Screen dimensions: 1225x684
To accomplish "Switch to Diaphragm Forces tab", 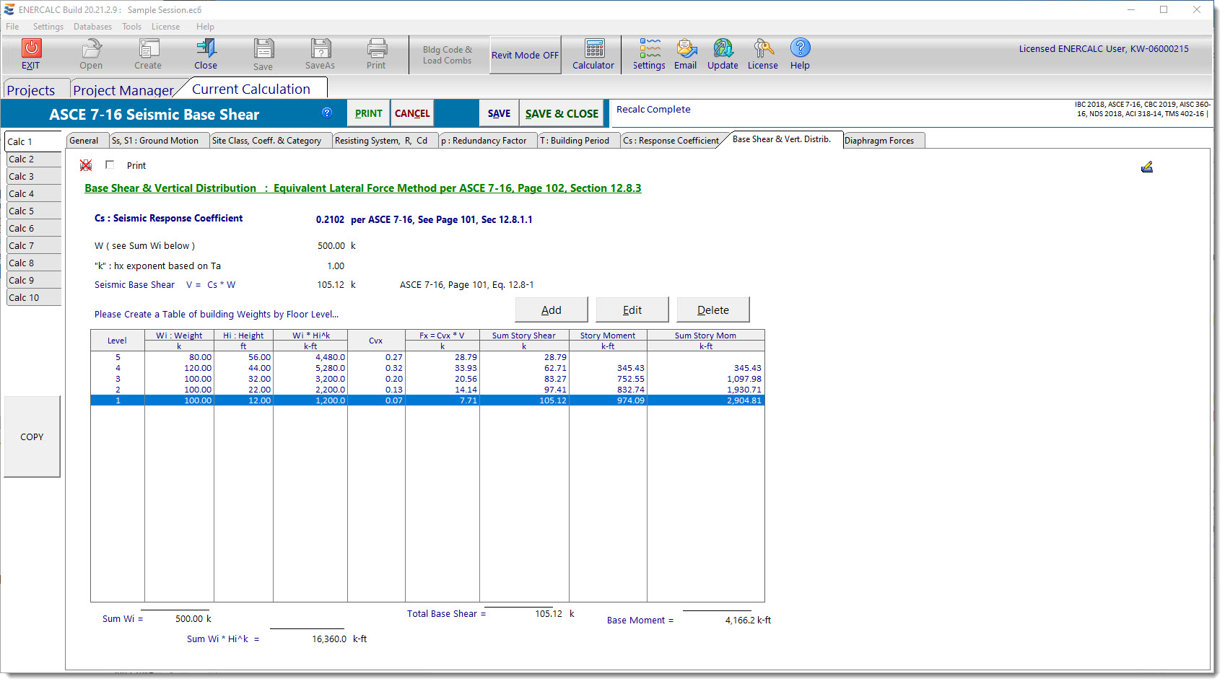I will pos(879,141).
